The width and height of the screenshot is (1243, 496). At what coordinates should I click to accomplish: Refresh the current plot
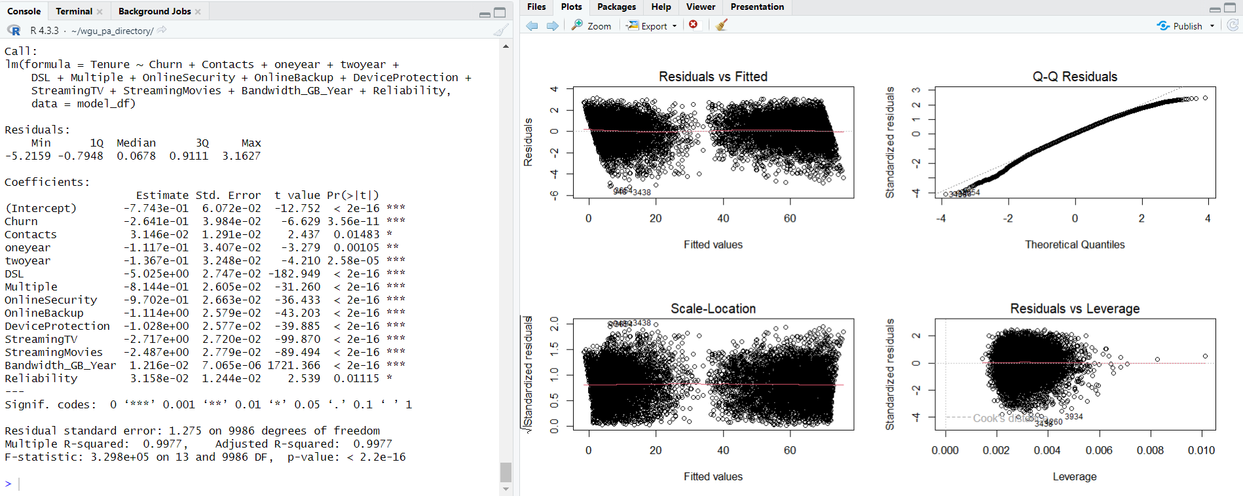1233,25
